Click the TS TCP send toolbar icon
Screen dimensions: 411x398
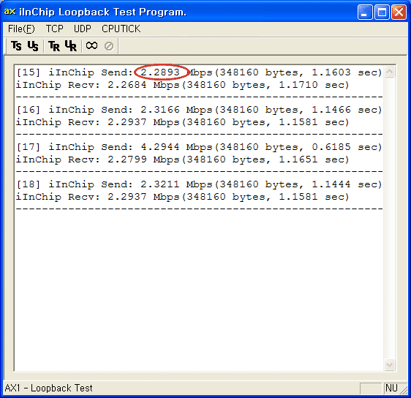pyautogui.click(x=16, y=46)
